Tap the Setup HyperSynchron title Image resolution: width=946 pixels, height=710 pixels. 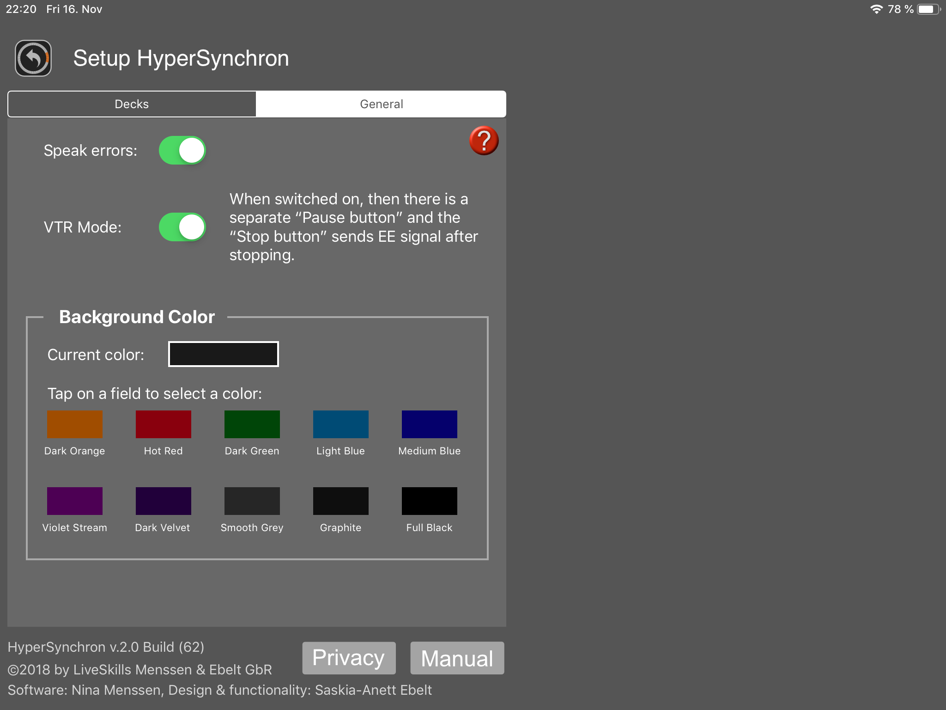click(181, 59)
